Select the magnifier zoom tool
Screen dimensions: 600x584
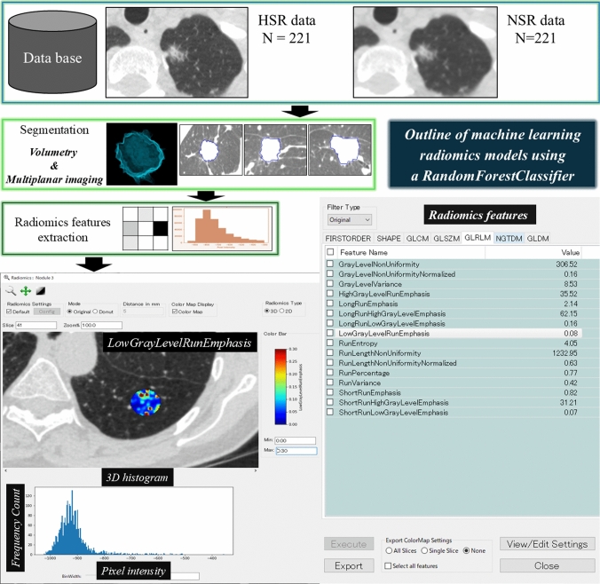[x=11, y=291]
